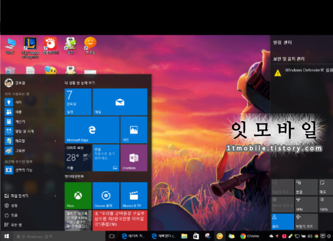Click the user account avatar
333x241 pixels.
point(9,83)
